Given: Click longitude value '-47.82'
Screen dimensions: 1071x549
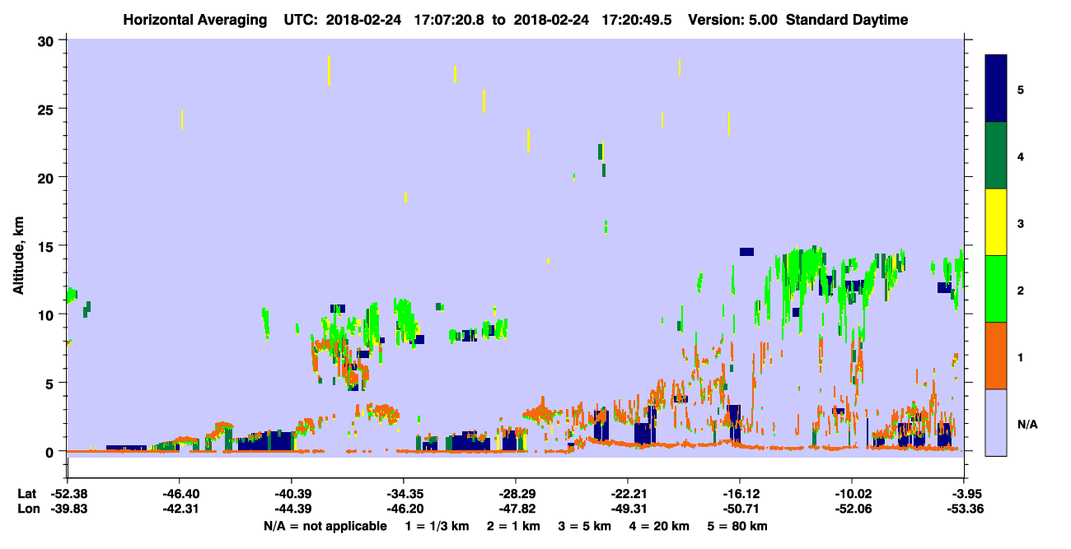Looking at the screenshot, I should click(x=515, y=509).
